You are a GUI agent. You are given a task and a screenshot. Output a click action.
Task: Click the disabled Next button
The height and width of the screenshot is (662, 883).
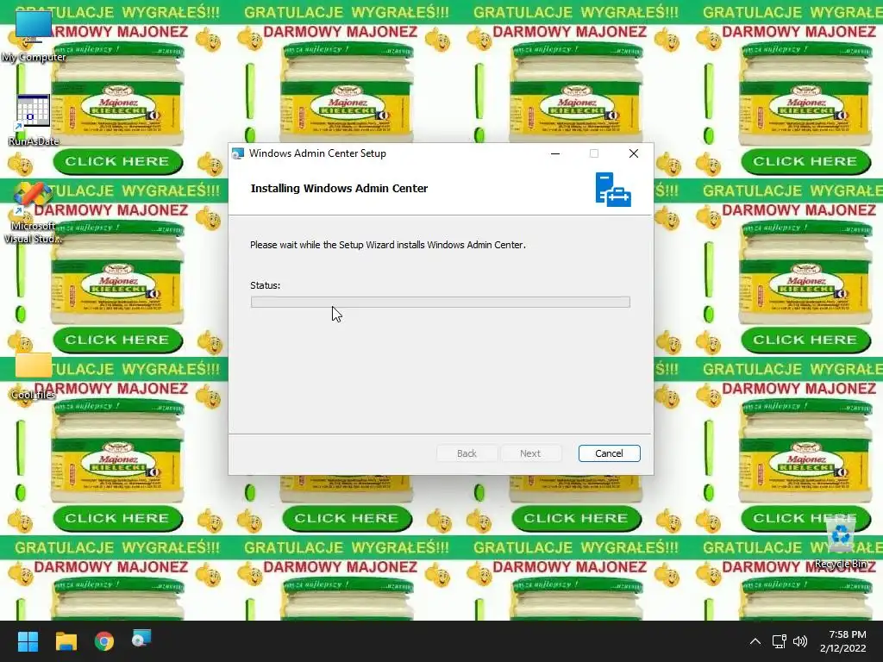(530, 453)
